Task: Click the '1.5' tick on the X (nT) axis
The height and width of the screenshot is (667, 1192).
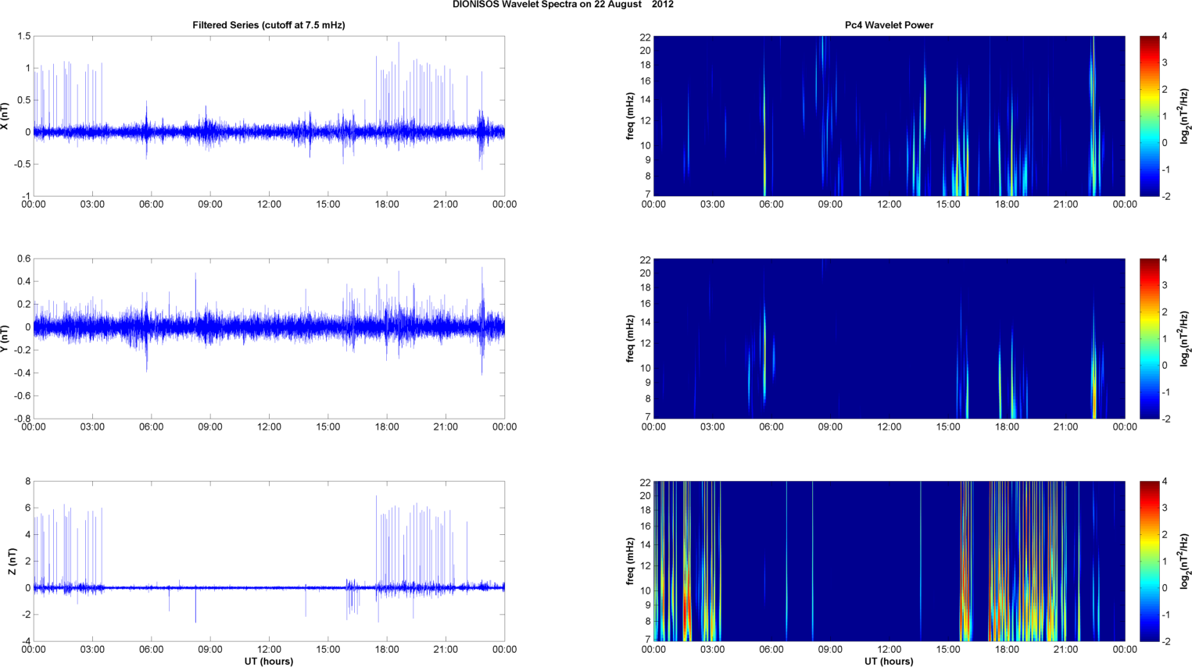Action: click(x=23, y=37)
